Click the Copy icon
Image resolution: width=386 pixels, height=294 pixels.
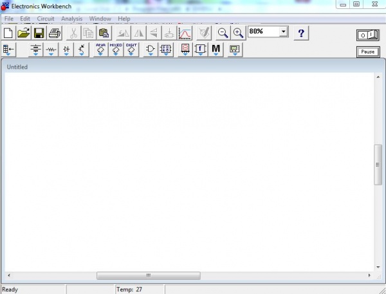click(88, 33)
